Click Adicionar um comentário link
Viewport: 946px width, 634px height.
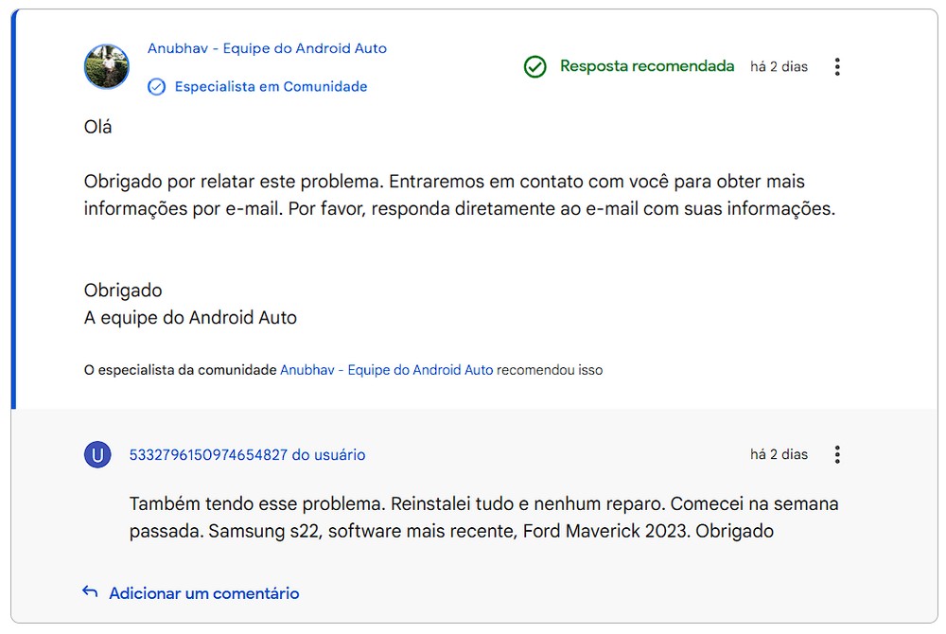[x=204, y=593]
